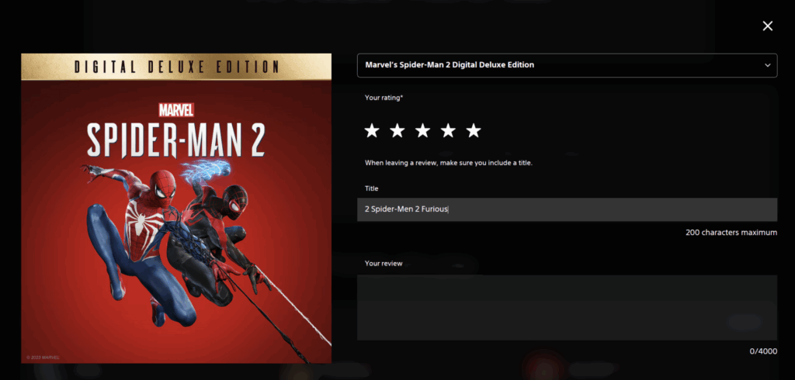
Task: Set rating to five stars
Action: click(x=473, y=131)
